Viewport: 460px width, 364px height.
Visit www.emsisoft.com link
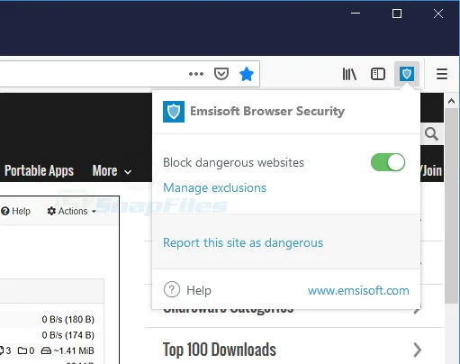[x=358, y=290]
